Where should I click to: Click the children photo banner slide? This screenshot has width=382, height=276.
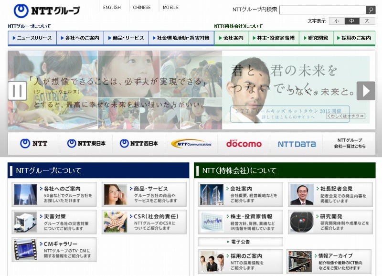tap(115, 90)
